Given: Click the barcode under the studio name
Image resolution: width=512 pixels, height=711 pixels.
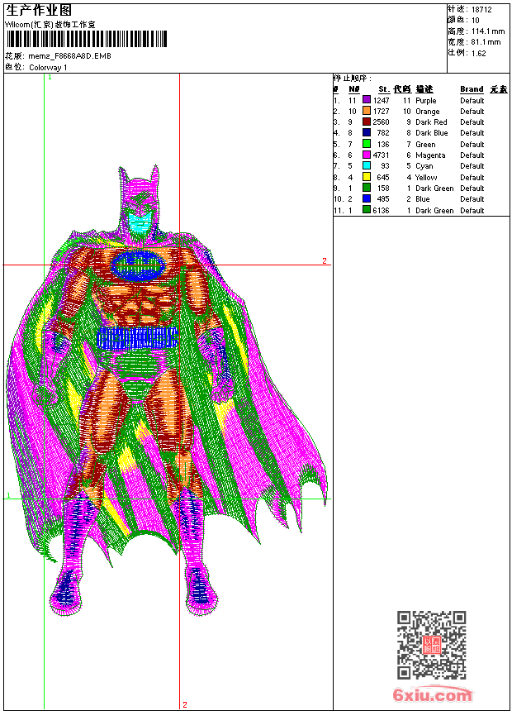Looking at the screenshot, I should (x=87, y=40).
